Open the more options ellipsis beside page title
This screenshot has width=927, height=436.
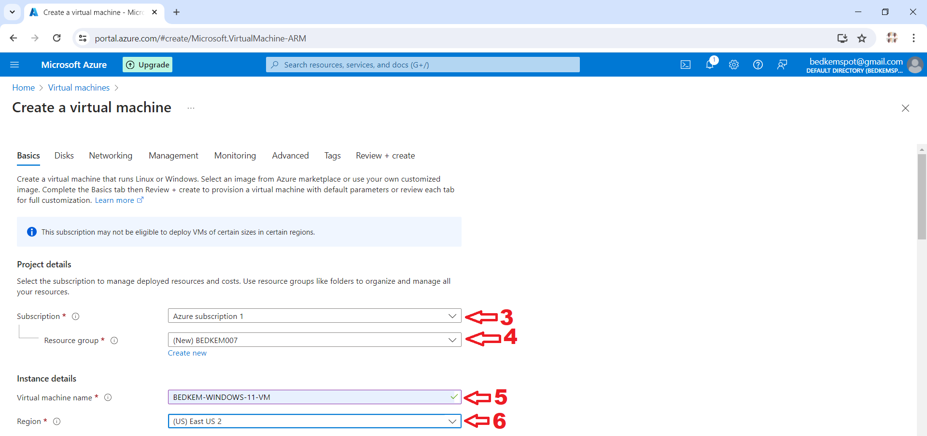tap(191, 108)
